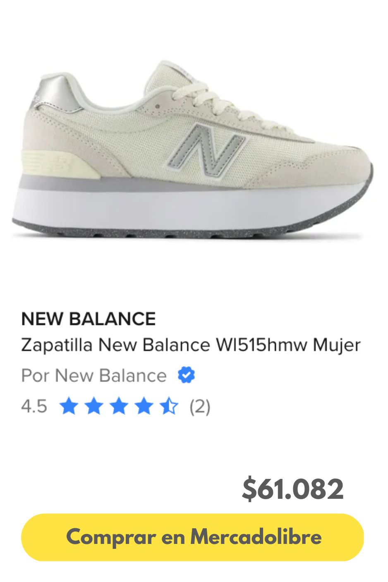Click the yellow purchase button text
The height and width of the screenshot is (582, 388).
pos(194,536)
